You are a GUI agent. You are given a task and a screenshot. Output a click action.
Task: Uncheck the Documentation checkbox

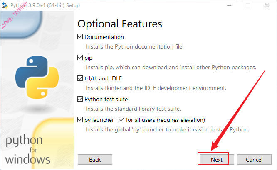click(80, 37)
